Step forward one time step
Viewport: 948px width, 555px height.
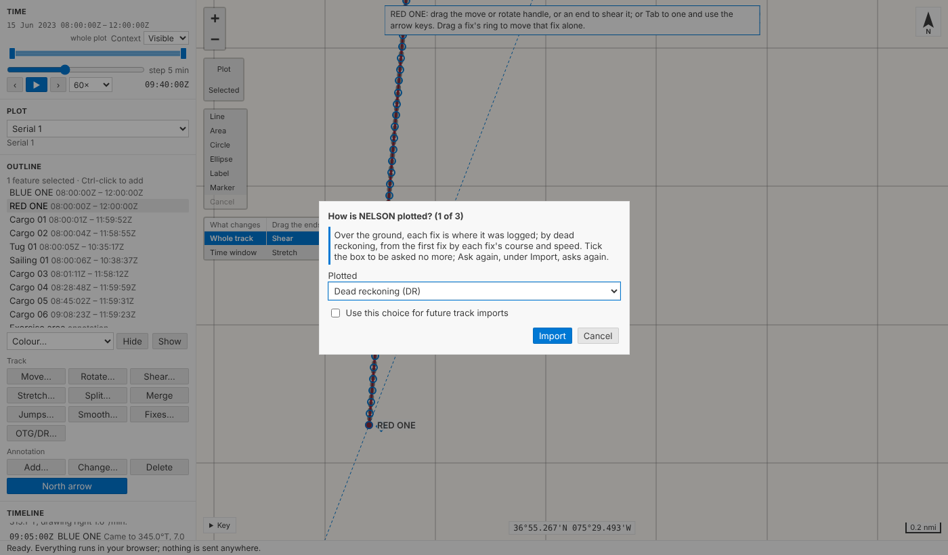click(x=58, y=85)
